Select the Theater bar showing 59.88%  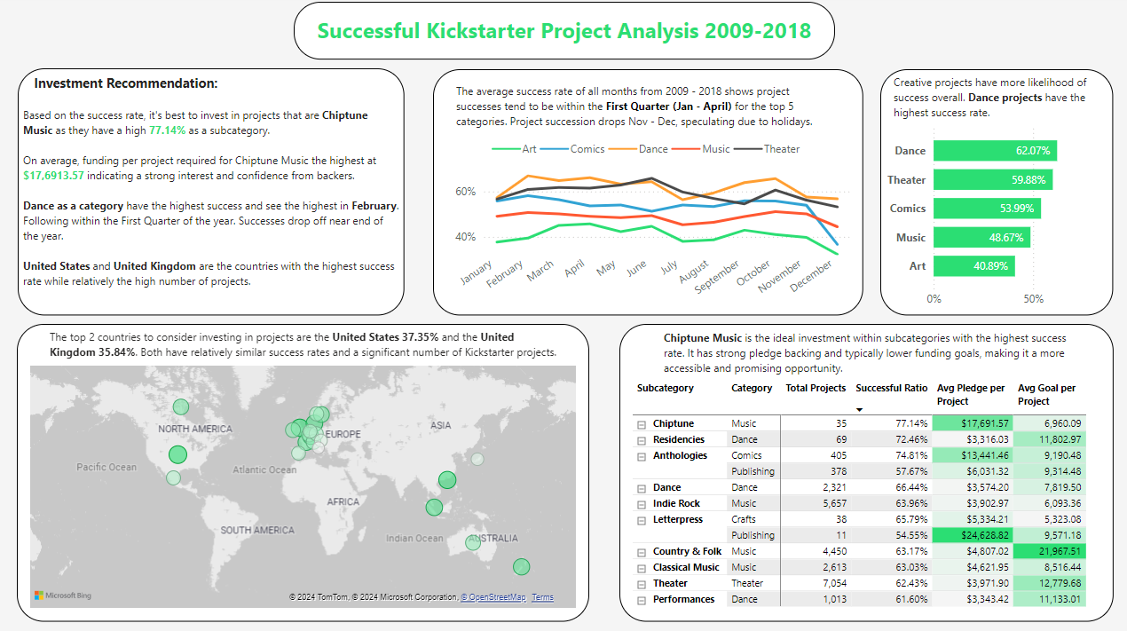[993, 179]
